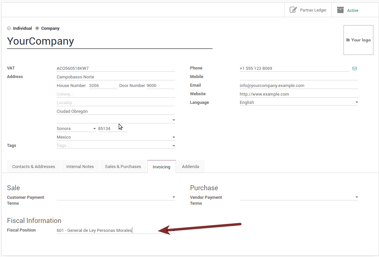The height and width of the screenshot is (257, 379).
Task: Click the Partner Ledger pencil icon
Action: click(293, 10)
